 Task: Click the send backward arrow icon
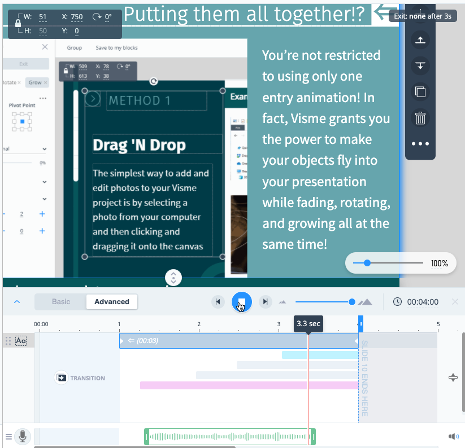pos(420,65)
